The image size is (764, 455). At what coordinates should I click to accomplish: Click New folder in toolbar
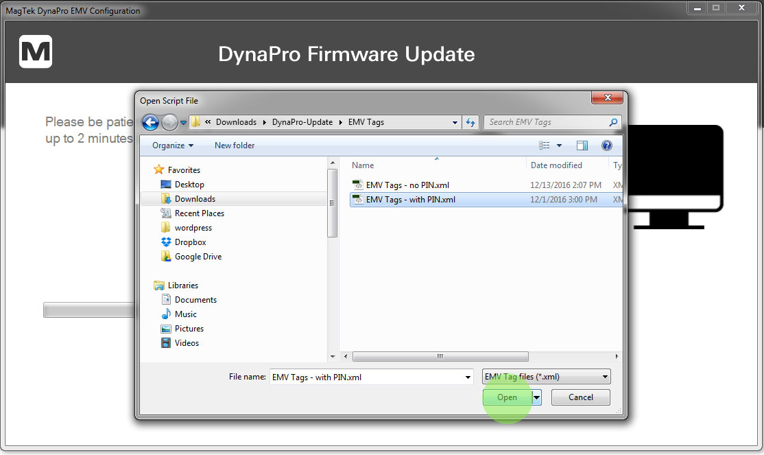[235, 145]
